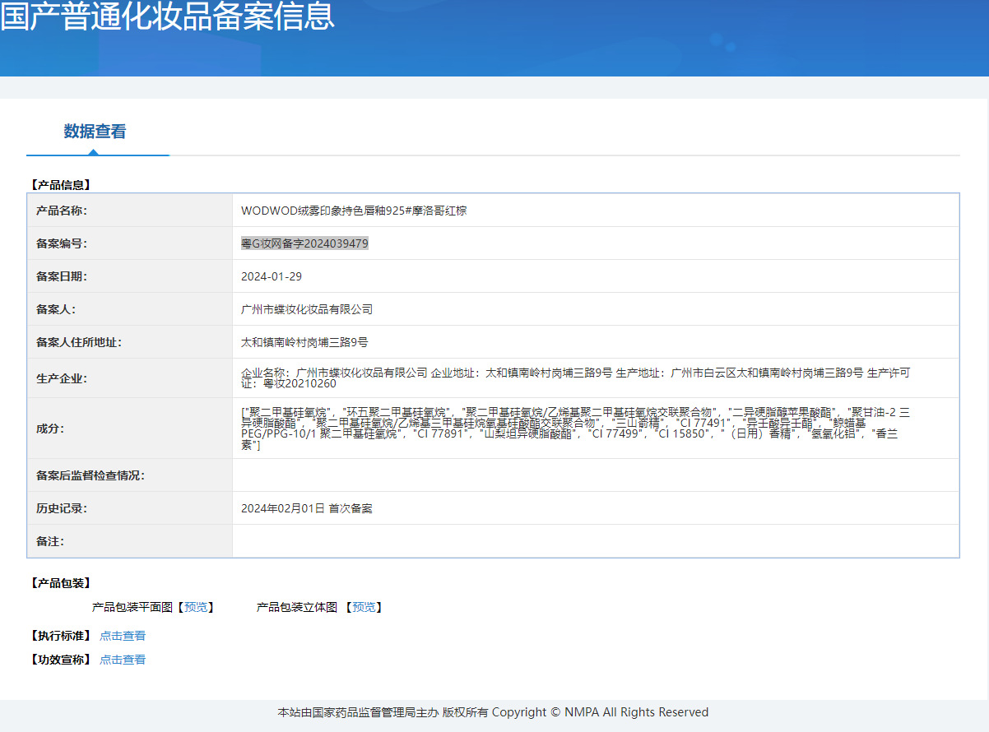
Task: Click the history entry 2024年02月01日 首次备案
Action: 307,508
